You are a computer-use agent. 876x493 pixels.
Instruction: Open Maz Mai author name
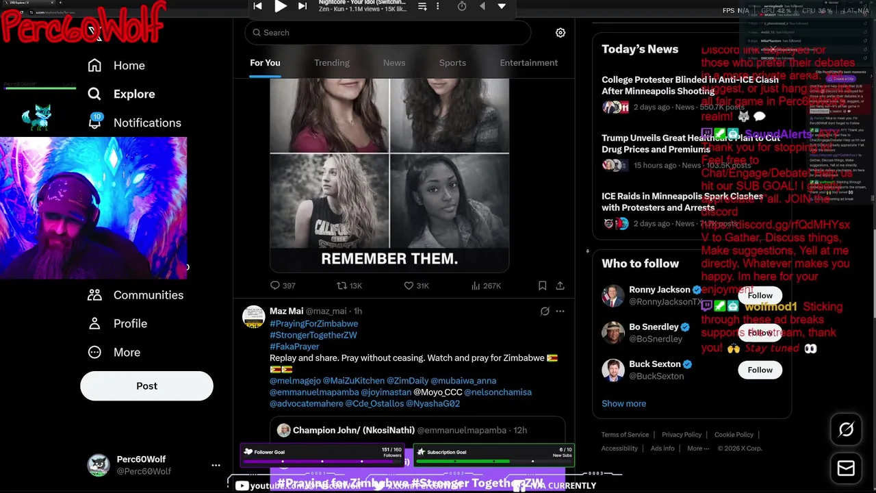pyautogui.click(x=286, y=312)
